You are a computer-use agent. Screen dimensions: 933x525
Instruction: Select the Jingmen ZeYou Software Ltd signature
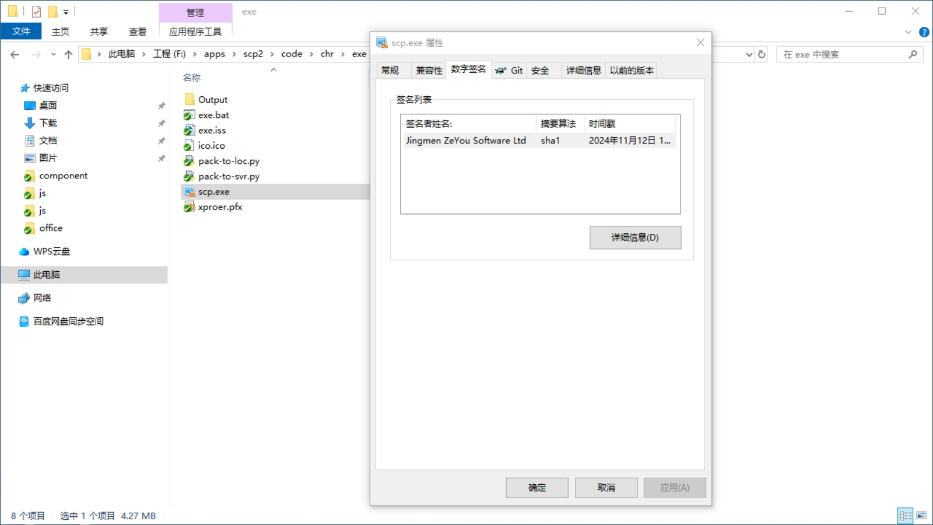(465, 141)
